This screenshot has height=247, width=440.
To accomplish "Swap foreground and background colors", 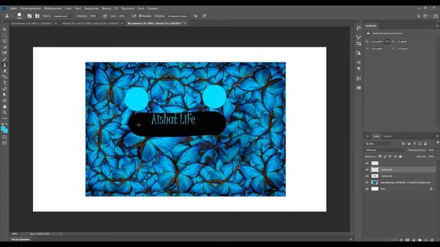I will 6,123.
